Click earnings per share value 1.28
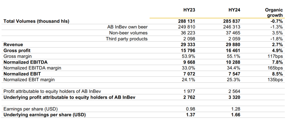 pos(236,109)
